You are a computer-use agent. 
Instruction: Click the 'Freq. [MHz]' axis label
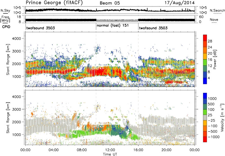(5, 19)
